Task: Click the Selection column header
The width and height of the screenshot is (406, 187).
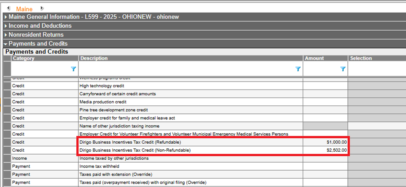Action: [377, 58]
